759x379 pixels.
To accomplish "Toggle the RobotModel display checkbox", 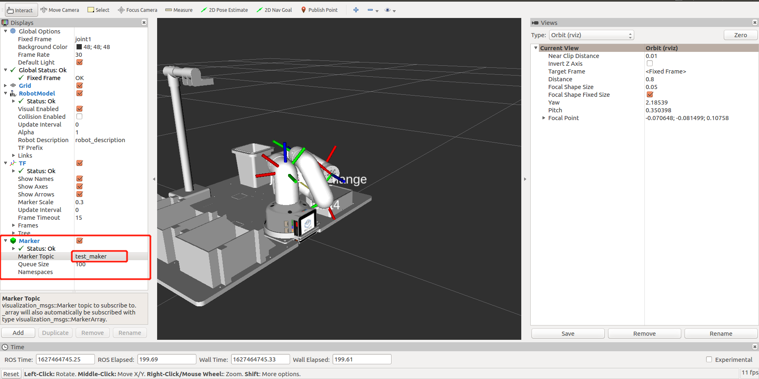I will [x=80, y=93].
